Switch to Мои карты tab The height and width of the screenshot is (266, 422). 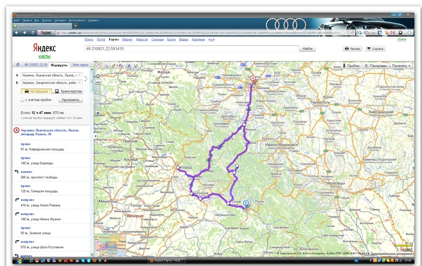pyautogui.click(x=80, y=65)
